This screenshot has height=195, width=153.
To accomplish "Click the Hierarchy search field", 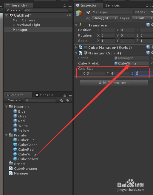I will pyautogui.click(x=46, y=10).
